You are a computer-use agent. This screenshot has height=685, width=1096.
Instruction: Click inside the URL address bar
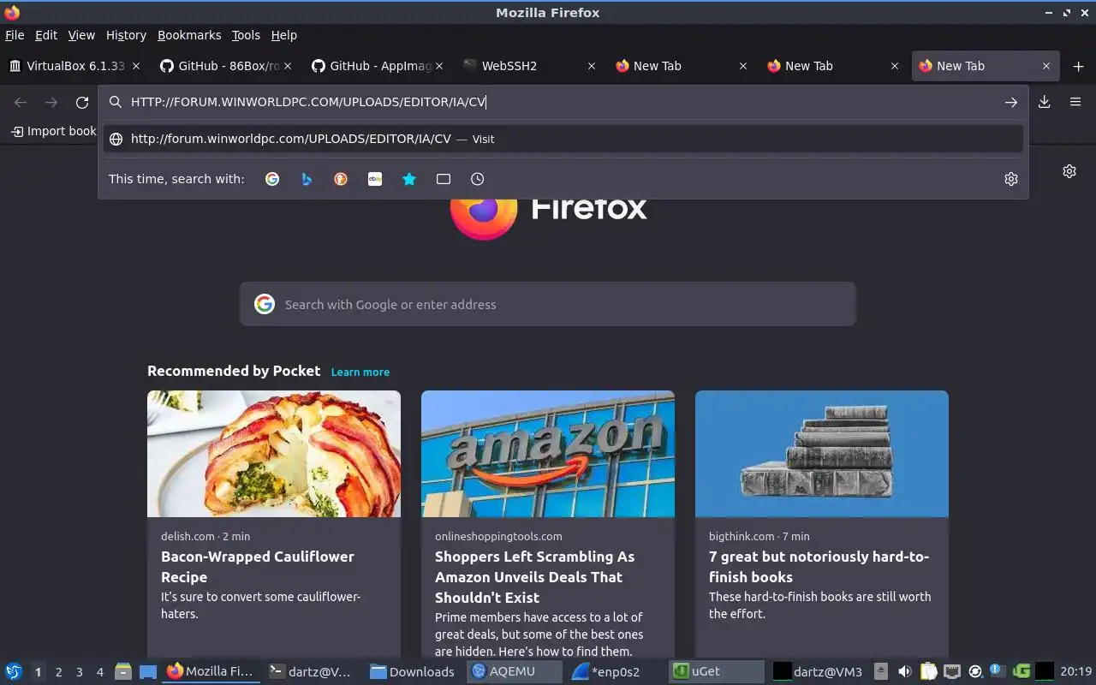pyautogui.click(x=565, y=102)
